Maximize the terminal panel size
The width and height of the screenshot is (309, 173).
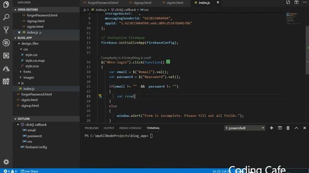296,128
